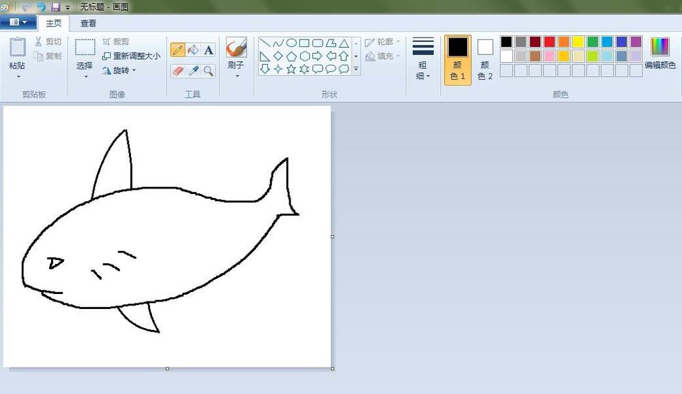The width and height of the screenshot is (682, 394).
Task: Pick the four-point star shape
Action: tap(278, 69)
